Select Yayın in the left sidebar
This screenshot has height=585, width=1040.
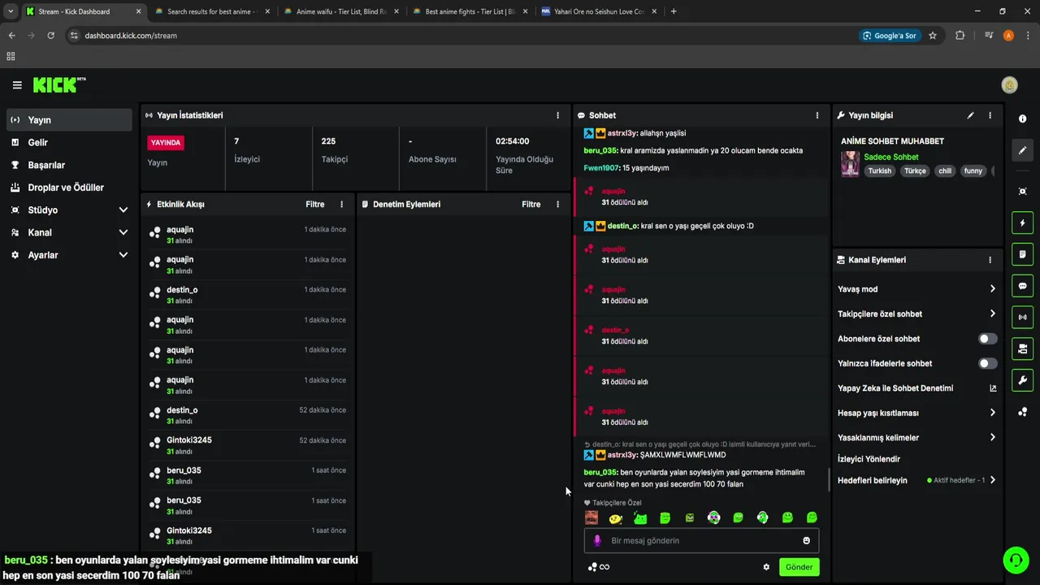pos(69,119)
